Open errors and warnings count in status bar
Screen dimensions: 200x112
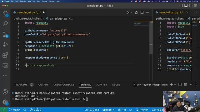point(36,110)
